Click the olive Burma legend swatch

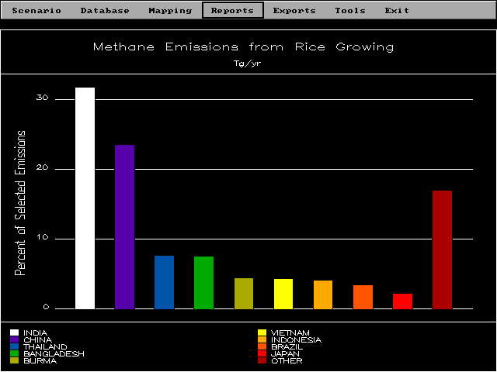click(14, 360)
